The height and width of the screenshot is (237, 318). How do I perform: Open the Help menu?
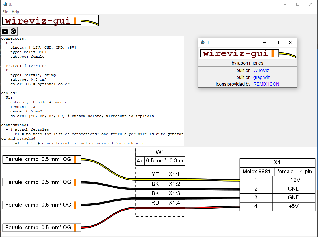tap(15, 12)
